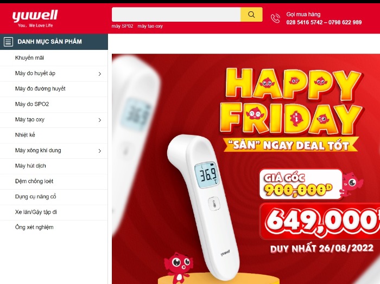The width and height of the screenshot is (380, 284).
Task: Click the yellow search magnifier button
Action: click(251, 15)
